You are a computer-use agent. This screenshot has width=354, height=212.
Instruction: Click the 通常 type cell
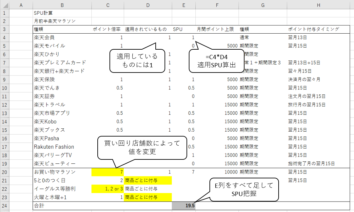[263, 38]
